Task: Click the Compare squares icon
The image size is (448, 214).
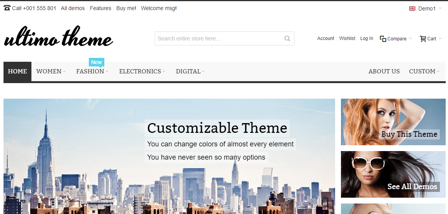Action: [383, 38]
